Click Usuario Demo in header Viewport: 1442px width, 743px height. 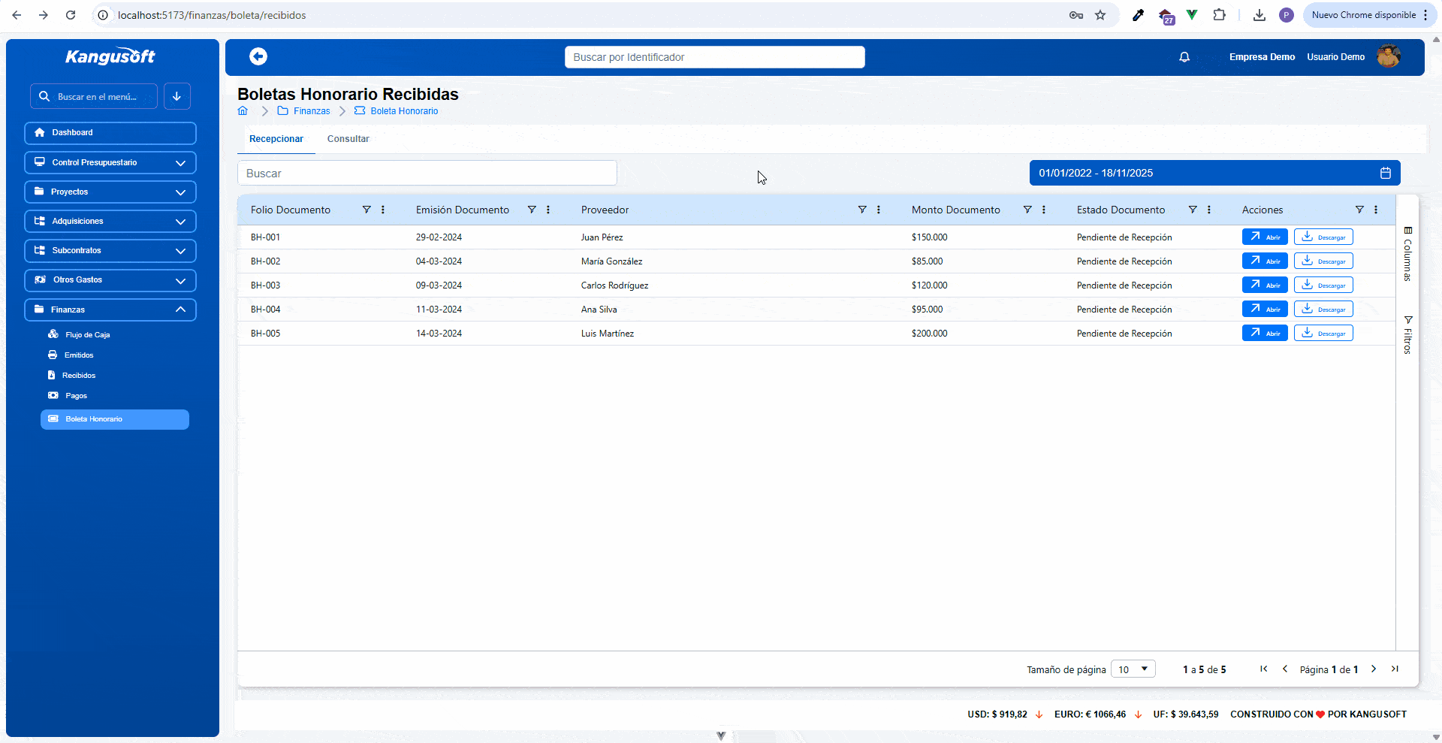tap(1335, 57)
